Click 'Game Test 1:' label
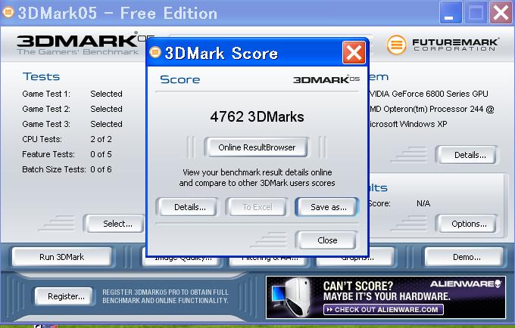The height and width of the screenshot is (328, 515). (46, 94)
